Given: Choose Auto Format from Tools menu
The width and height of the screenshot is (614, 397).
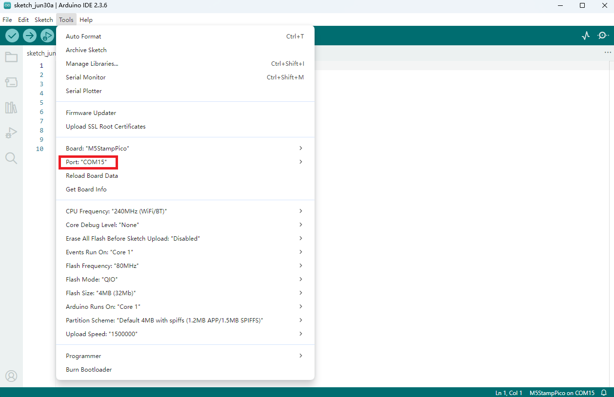Looking at the screenshot, I should 185,36.
